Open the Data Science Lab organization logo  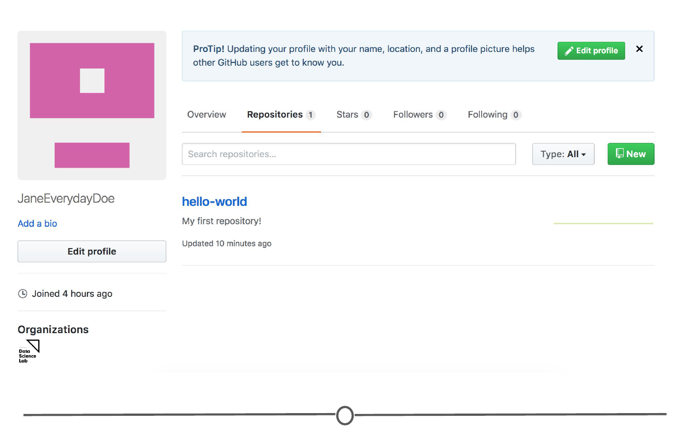click(x=29, y=352)
